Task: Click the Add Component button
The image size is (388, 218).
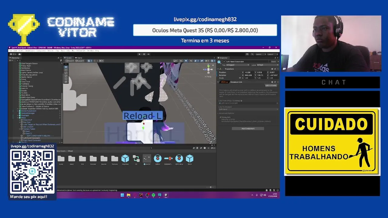Action: click(248, 128)
